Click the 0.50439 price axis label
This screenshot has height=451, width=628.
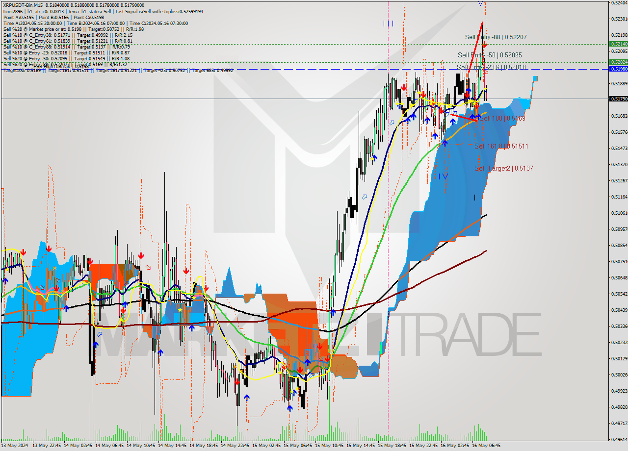(x=620, y=310)
